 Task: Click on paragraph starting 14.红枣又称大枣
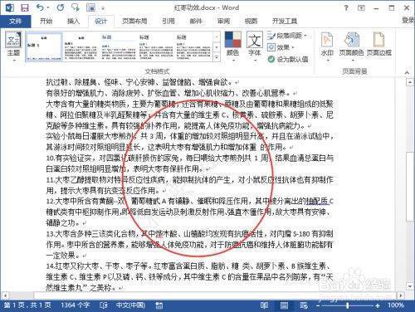point(190,277)
